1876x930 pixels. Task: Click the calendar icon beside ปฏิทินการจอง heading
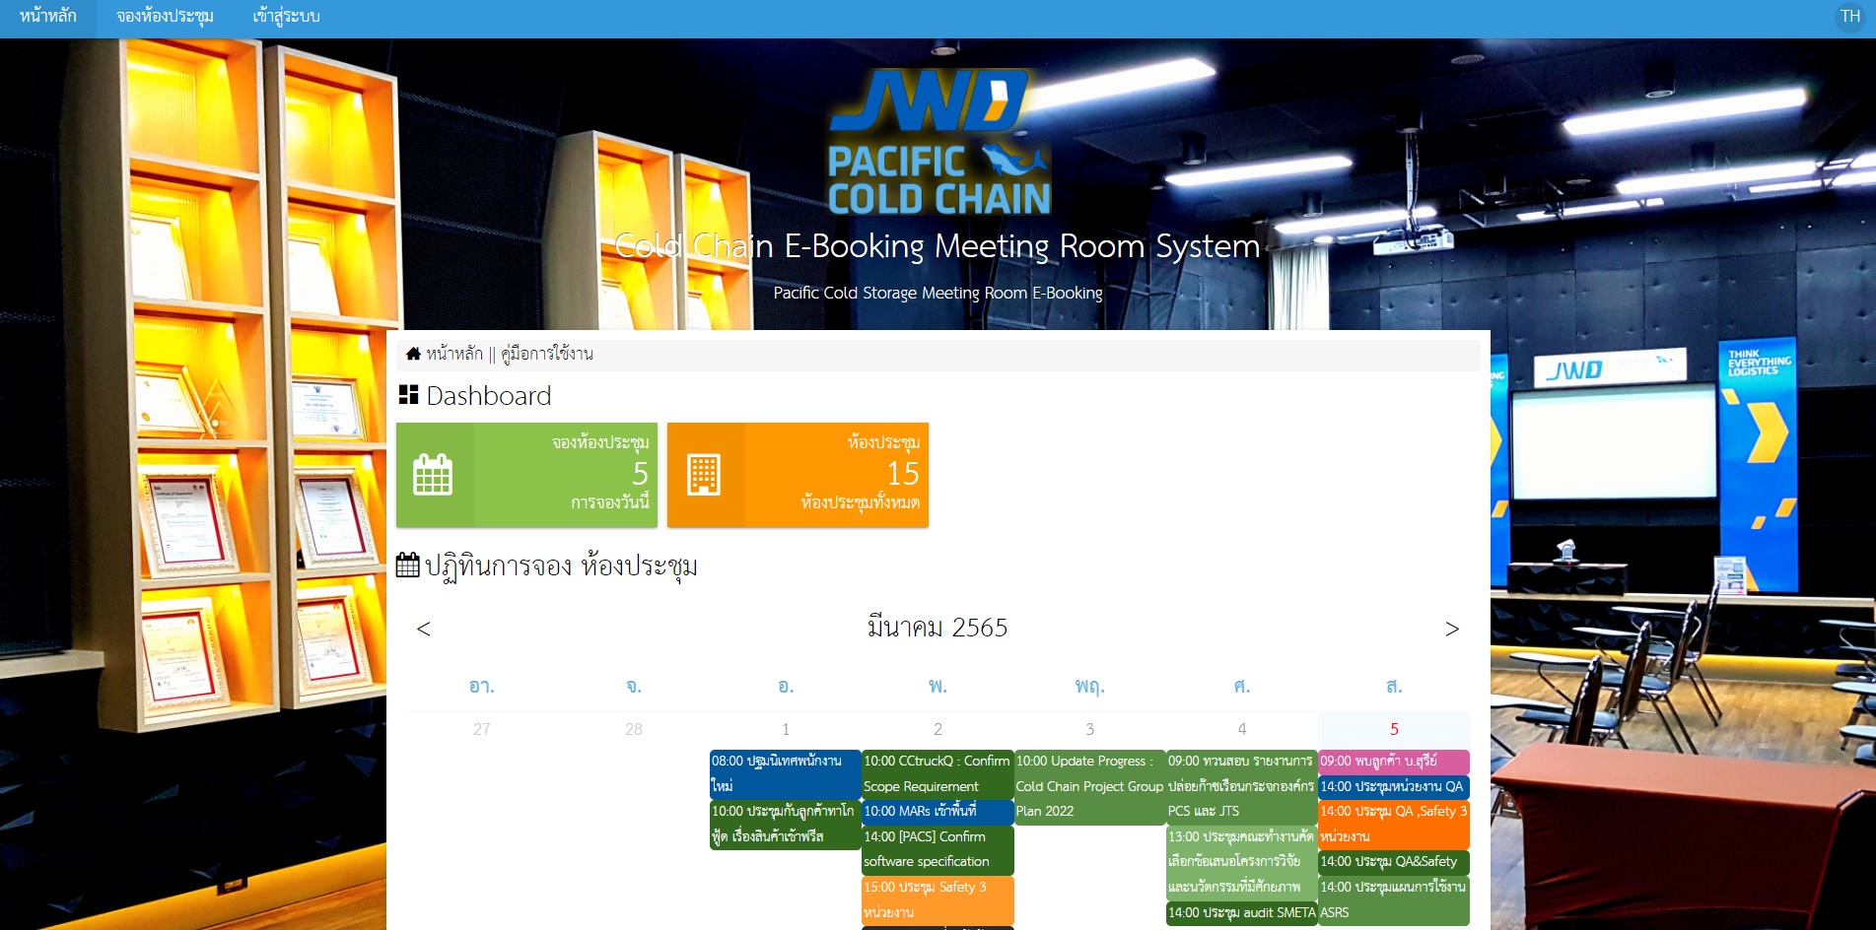407,565
